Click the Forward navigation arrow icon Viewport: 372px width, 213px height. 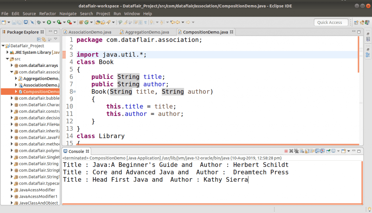188,22
